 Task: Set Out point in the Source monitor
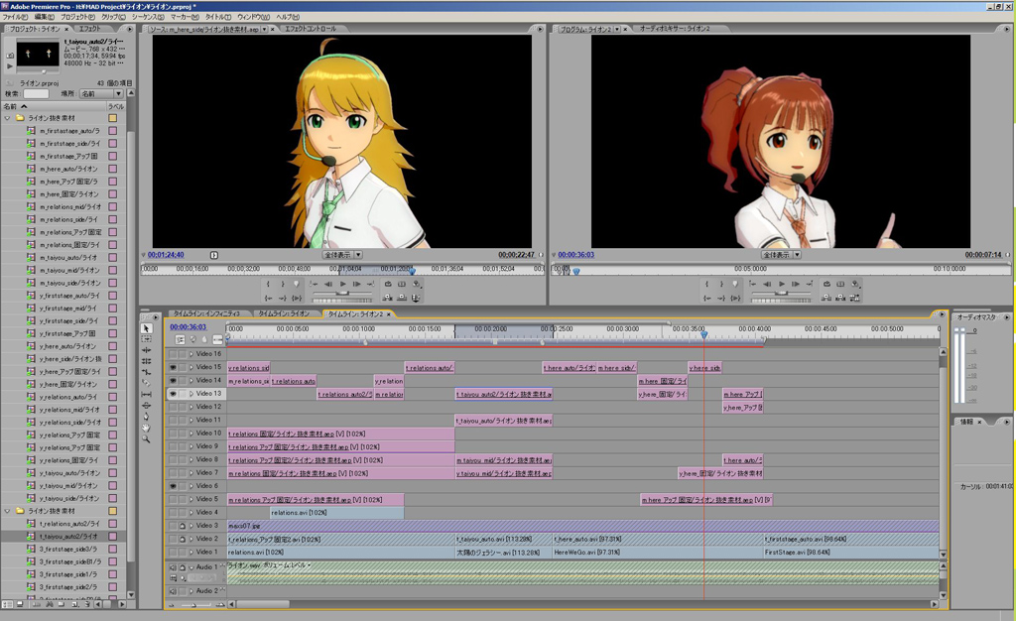click(x=283, y=285)
